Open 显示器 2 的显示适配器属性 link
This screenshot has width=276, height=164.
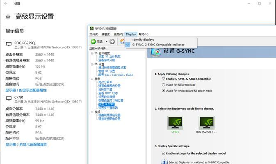26,145
